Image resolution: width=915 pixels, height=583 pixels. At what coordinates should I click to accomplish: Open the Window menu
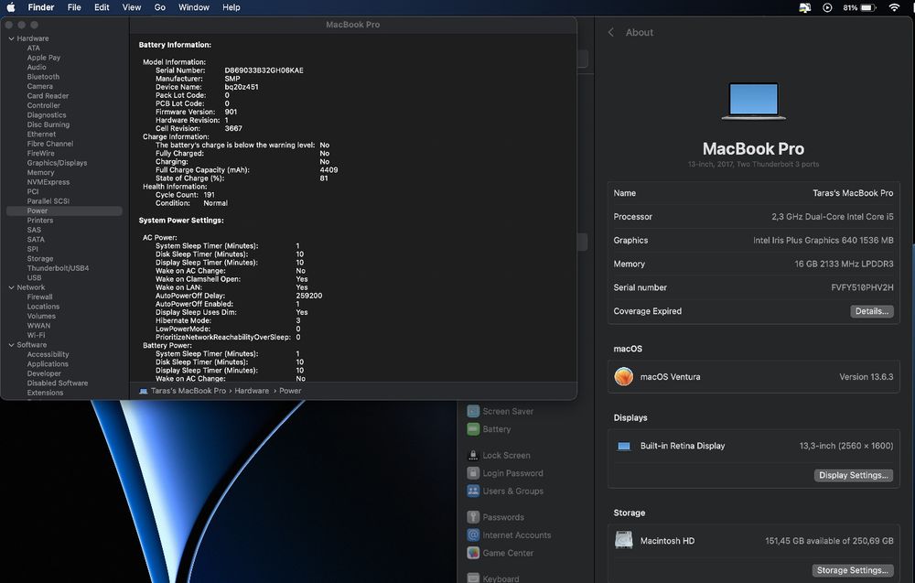(194, 7)
